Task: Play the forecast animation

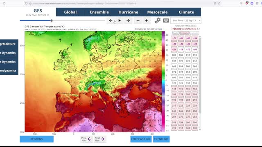Action: [120, 20]
